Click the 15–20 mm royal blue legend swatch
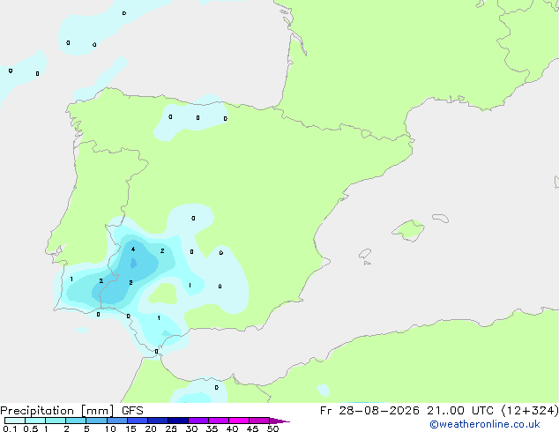The image size is (559, 432). click(x=138, y=421)
